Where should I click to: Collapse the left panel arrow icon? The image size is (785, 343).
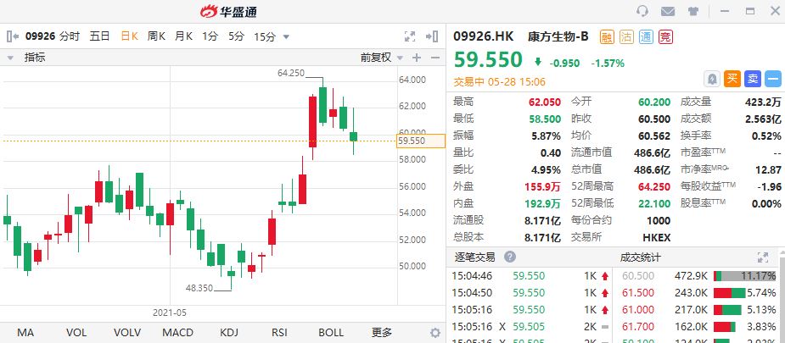pyautogui.click(x=13, y=36)
